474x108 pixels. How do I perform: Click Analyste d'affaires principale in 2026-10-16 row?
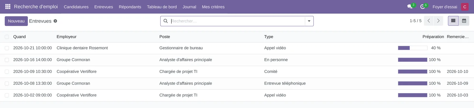(186, 60)
